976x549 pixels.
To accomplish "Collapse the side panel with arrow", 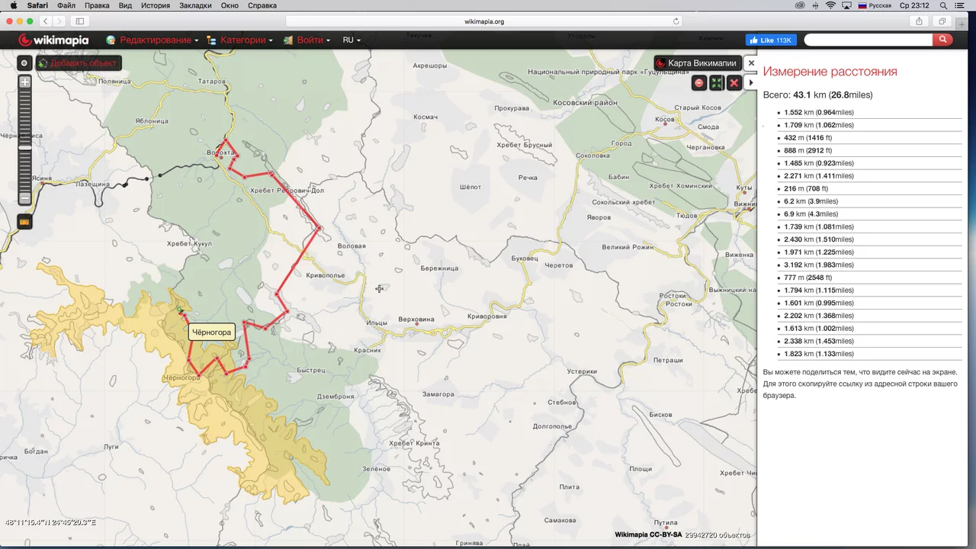I will 751,82.
